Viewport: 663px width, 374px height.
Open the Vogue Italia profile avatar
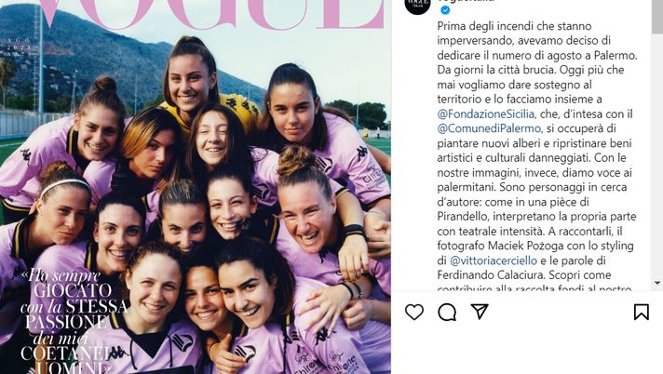(417, 5)
